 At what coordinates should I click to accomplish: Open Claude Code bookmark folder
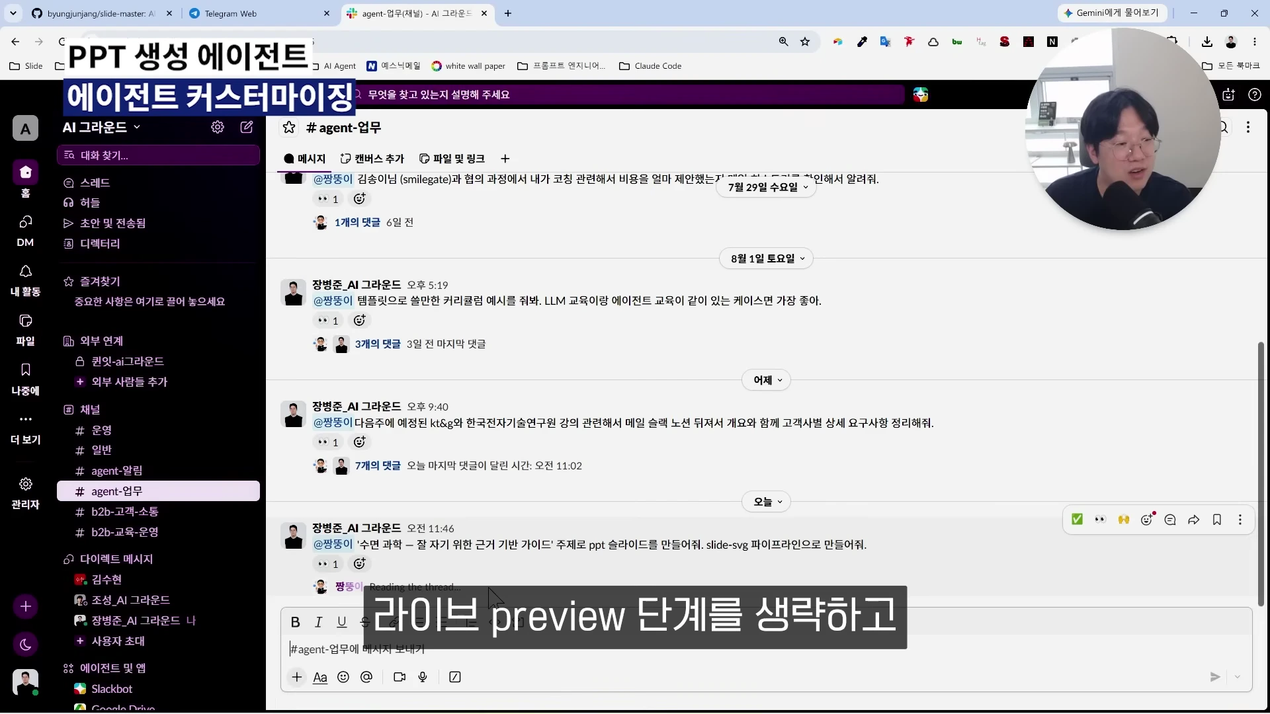650,66
